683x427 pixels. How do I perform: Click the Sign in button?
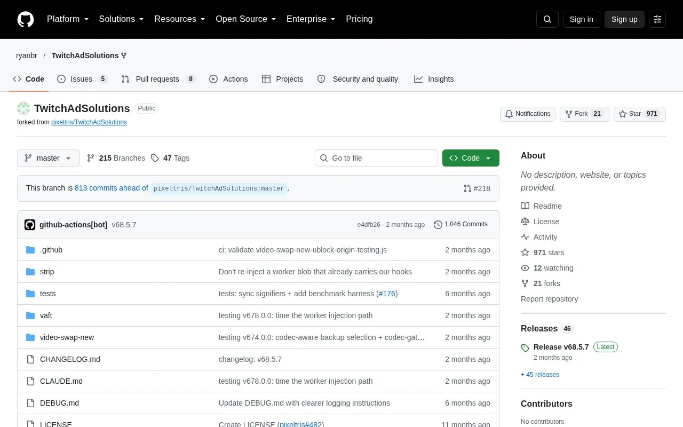tap(581, 19)
